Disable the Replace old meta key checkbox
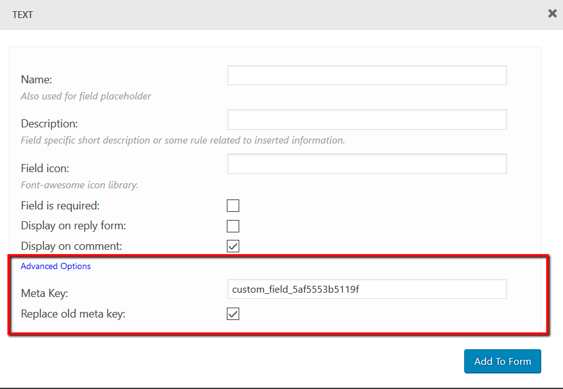This screenshot has width=563, height=389. click(x=233, y=314)
